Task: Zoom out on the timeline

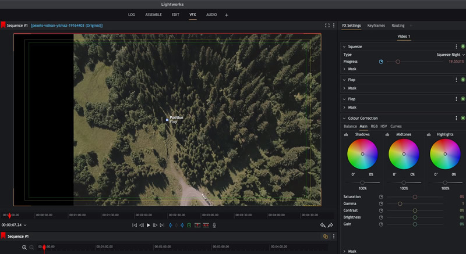Action: click(x=31, y=247)
